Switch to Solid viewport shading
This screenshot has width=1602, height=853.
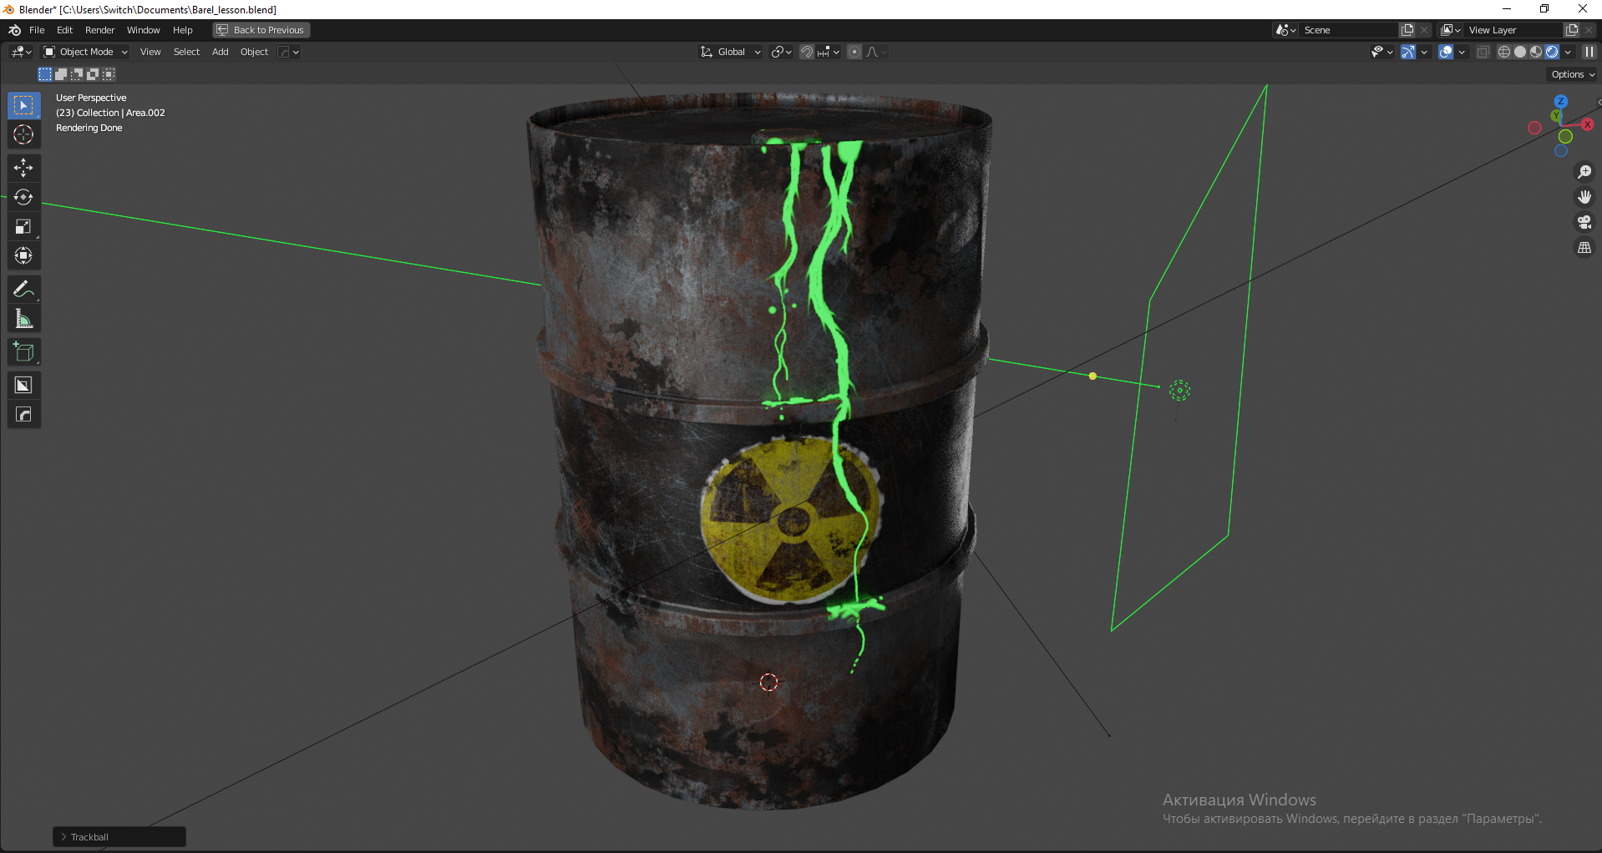point(1520,52)
